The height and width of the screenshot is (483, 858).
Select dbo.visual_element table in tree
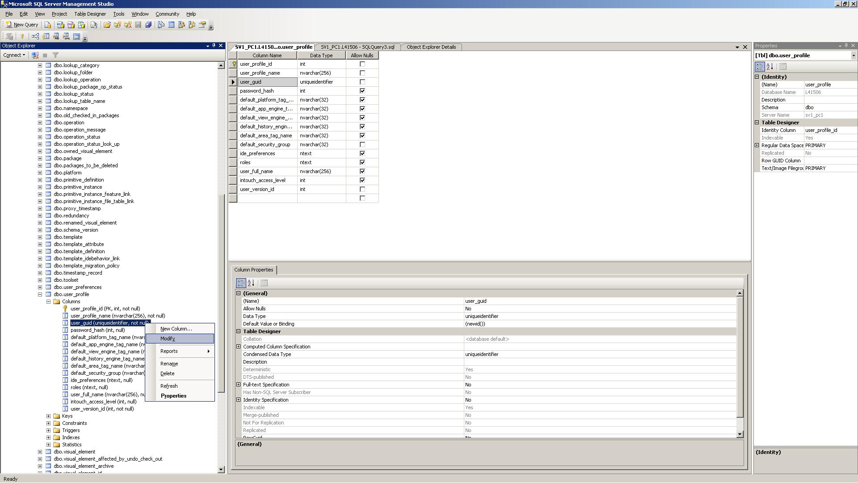point(74,452)
